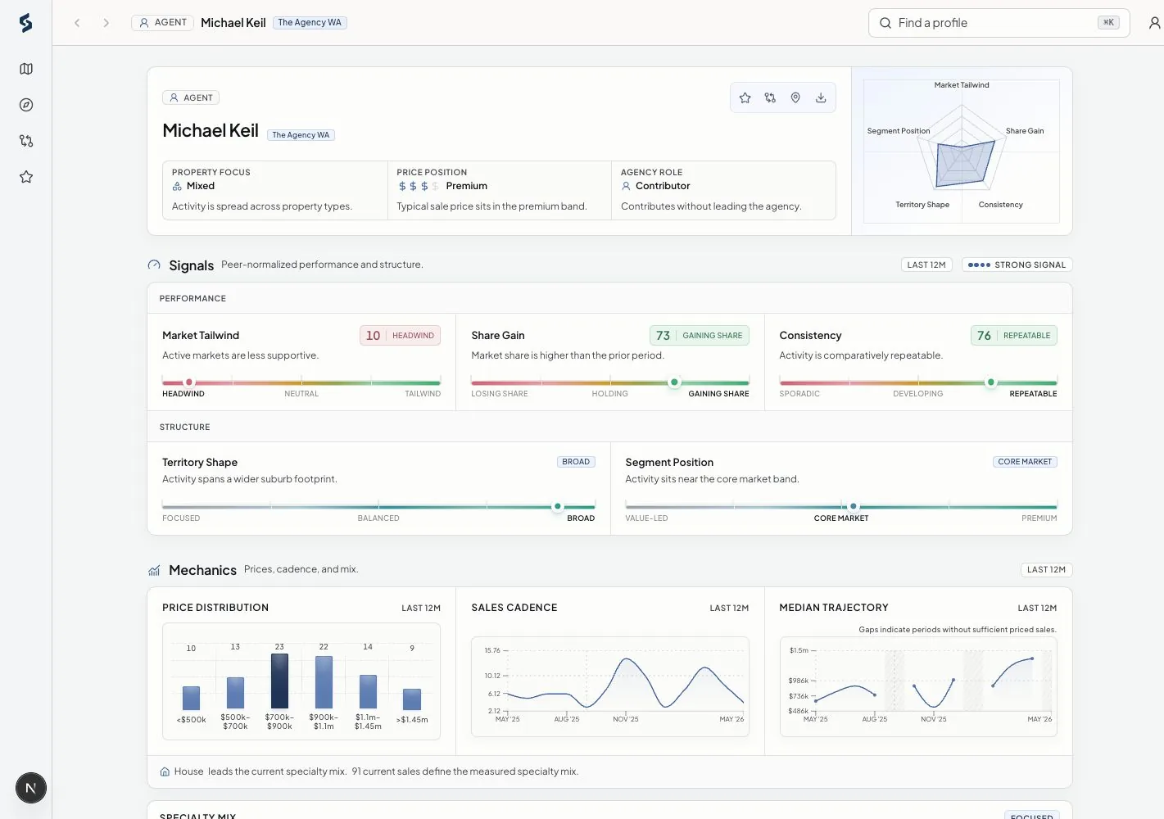Click the Mixed property focus icon
The image size is (1164, 819).
pos(177,186)
